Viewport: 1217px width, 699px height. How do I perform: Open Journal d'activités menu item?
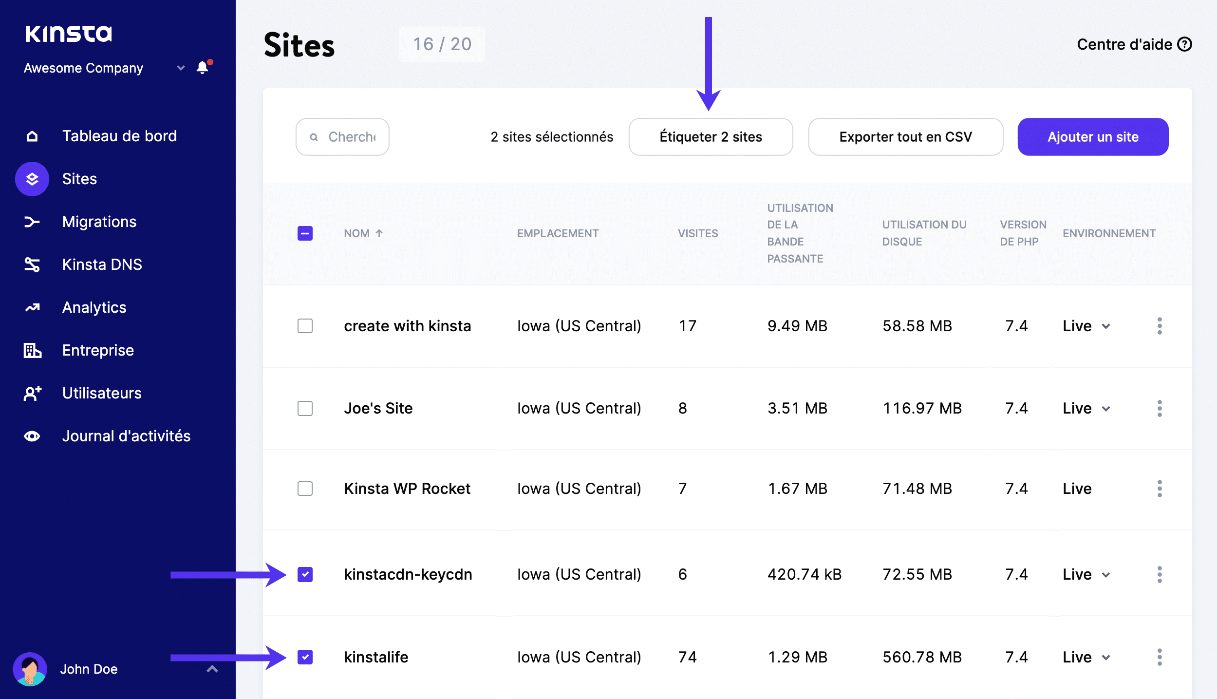point(126,436)
